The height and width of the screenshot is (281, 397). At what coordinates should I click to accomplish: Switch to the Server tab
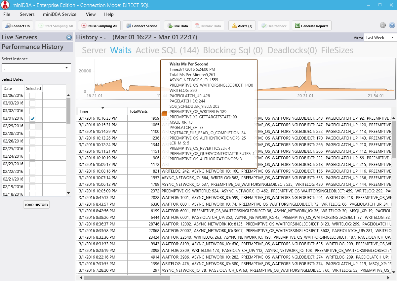(94, 50)
